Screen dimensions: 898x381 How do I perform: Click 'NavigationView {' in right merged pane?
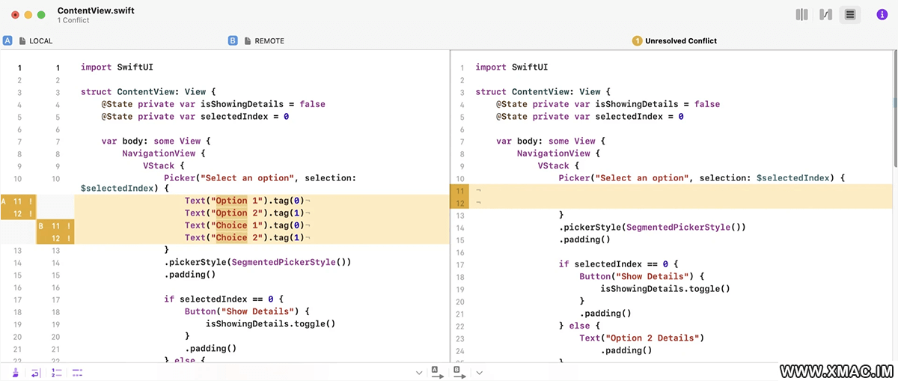(559, 153)
